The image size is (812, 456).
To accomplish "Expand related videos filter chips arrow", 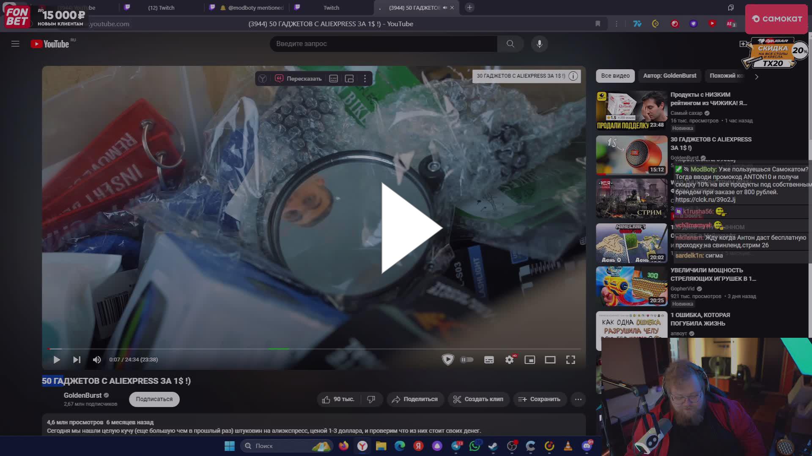I will point(757,76).
